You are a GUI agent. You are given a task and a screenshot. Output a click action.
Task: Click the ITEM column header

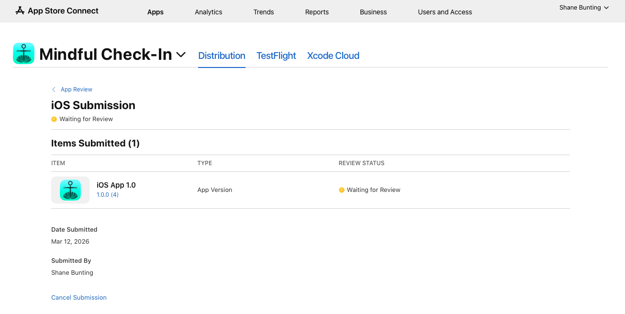click(x=58, y=163)
